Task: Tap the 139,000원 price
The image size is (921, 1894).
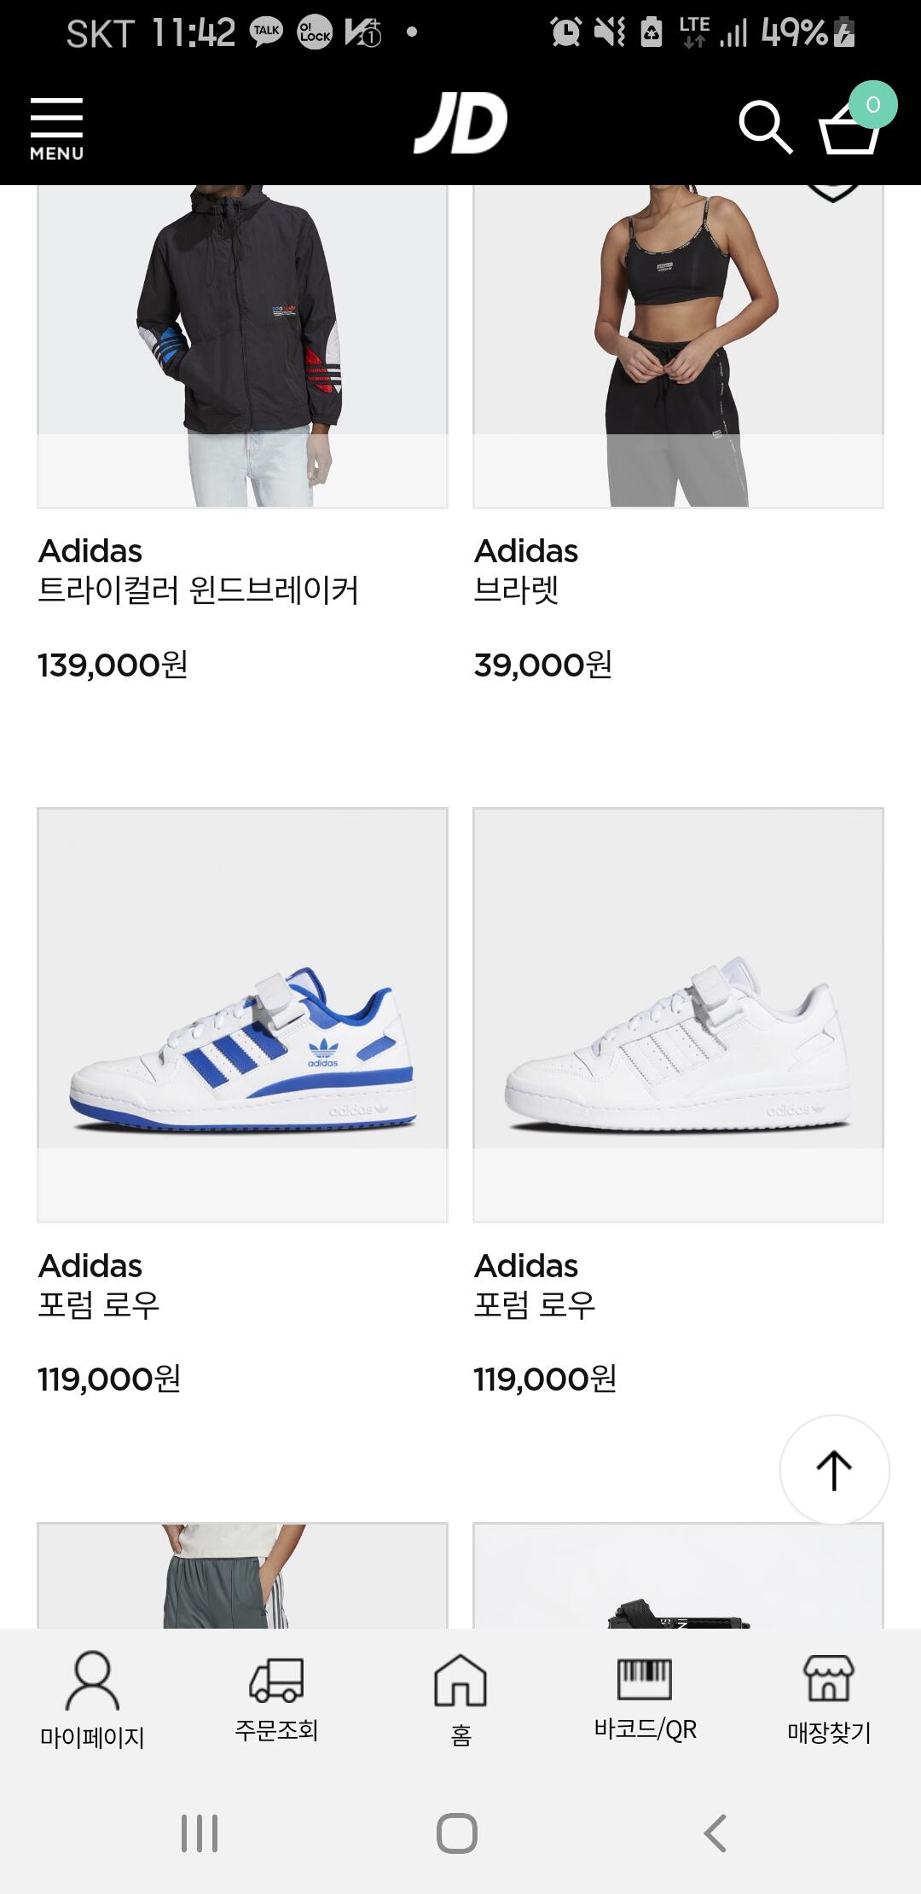Action: click(113, 665)
